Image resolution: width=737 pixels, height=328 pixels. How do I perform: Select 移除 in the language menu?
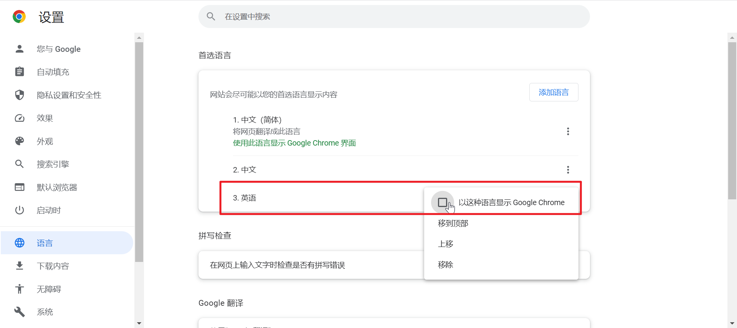501,265
